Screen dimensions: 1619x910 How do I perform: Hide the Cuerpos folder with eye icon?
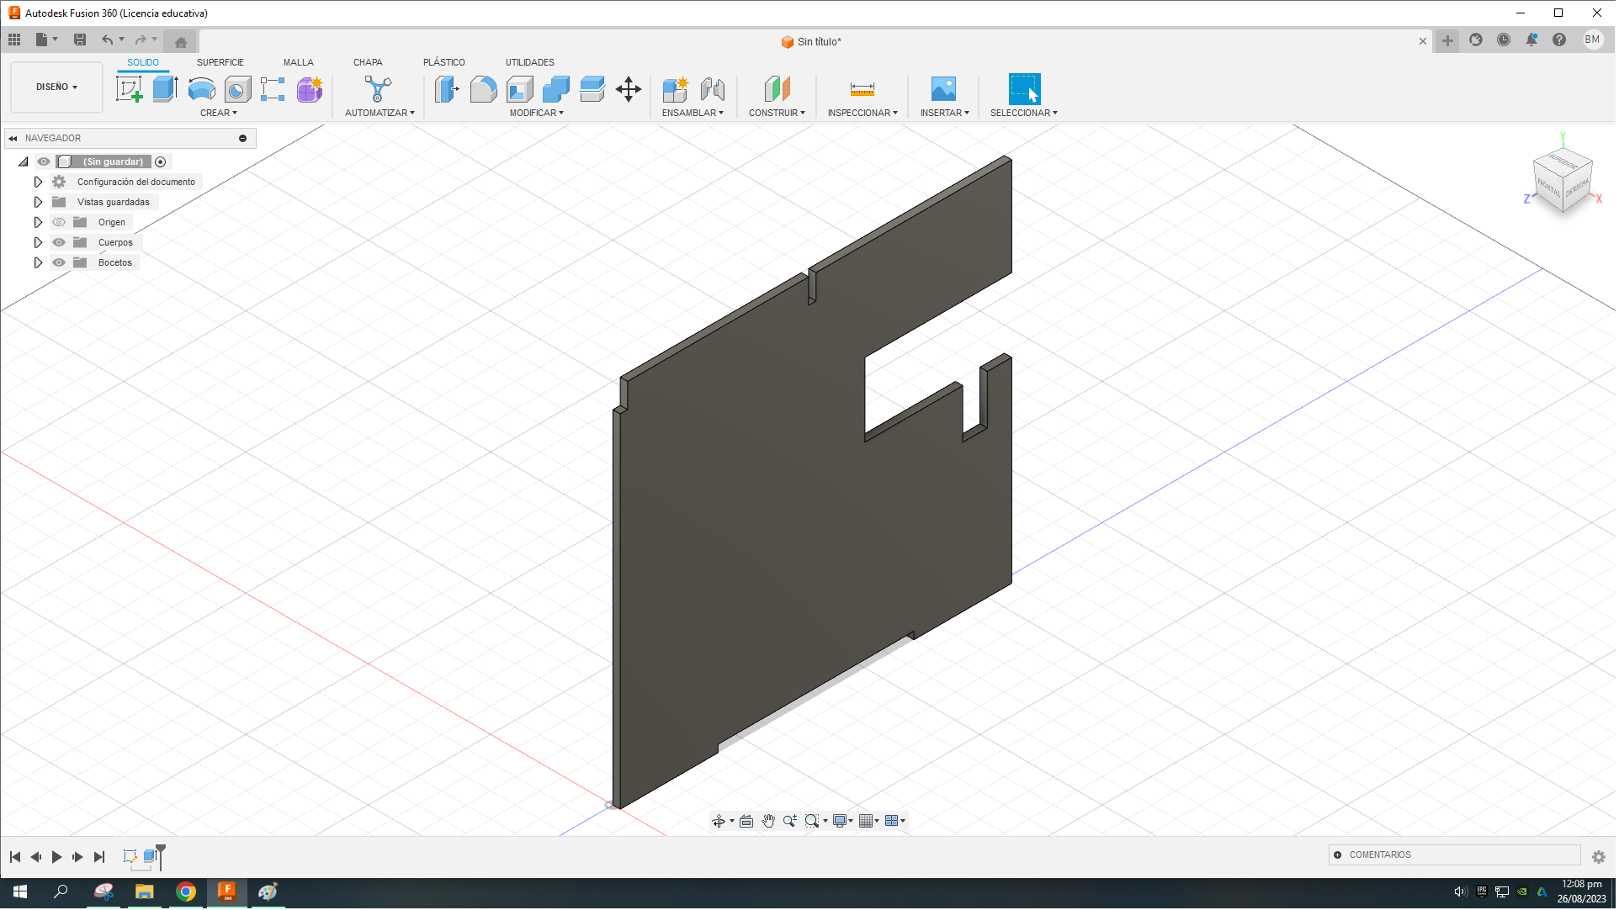point(59,242)
